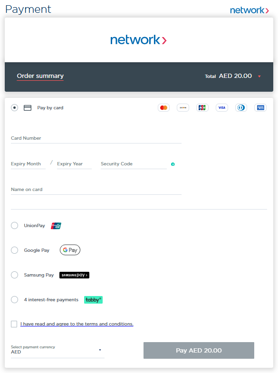Click the 'UnionPay' label text
The height and width of the screenshot is (373, 278).
34,226
